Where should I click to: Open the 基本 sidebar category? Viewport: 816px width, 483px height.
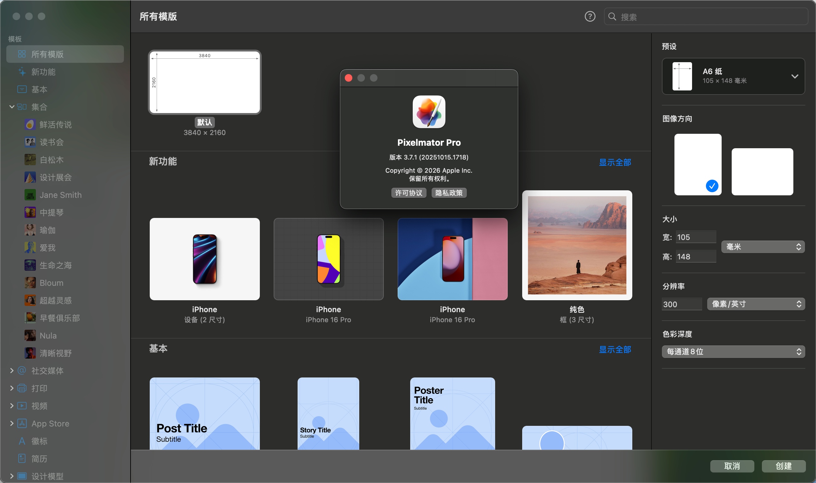39,89
